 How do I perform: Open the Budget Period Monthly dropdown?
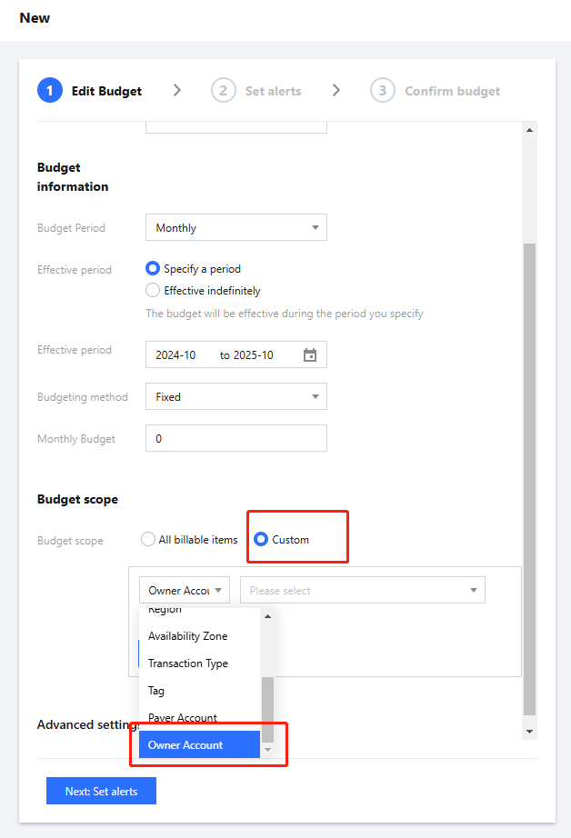pos(235,228)
